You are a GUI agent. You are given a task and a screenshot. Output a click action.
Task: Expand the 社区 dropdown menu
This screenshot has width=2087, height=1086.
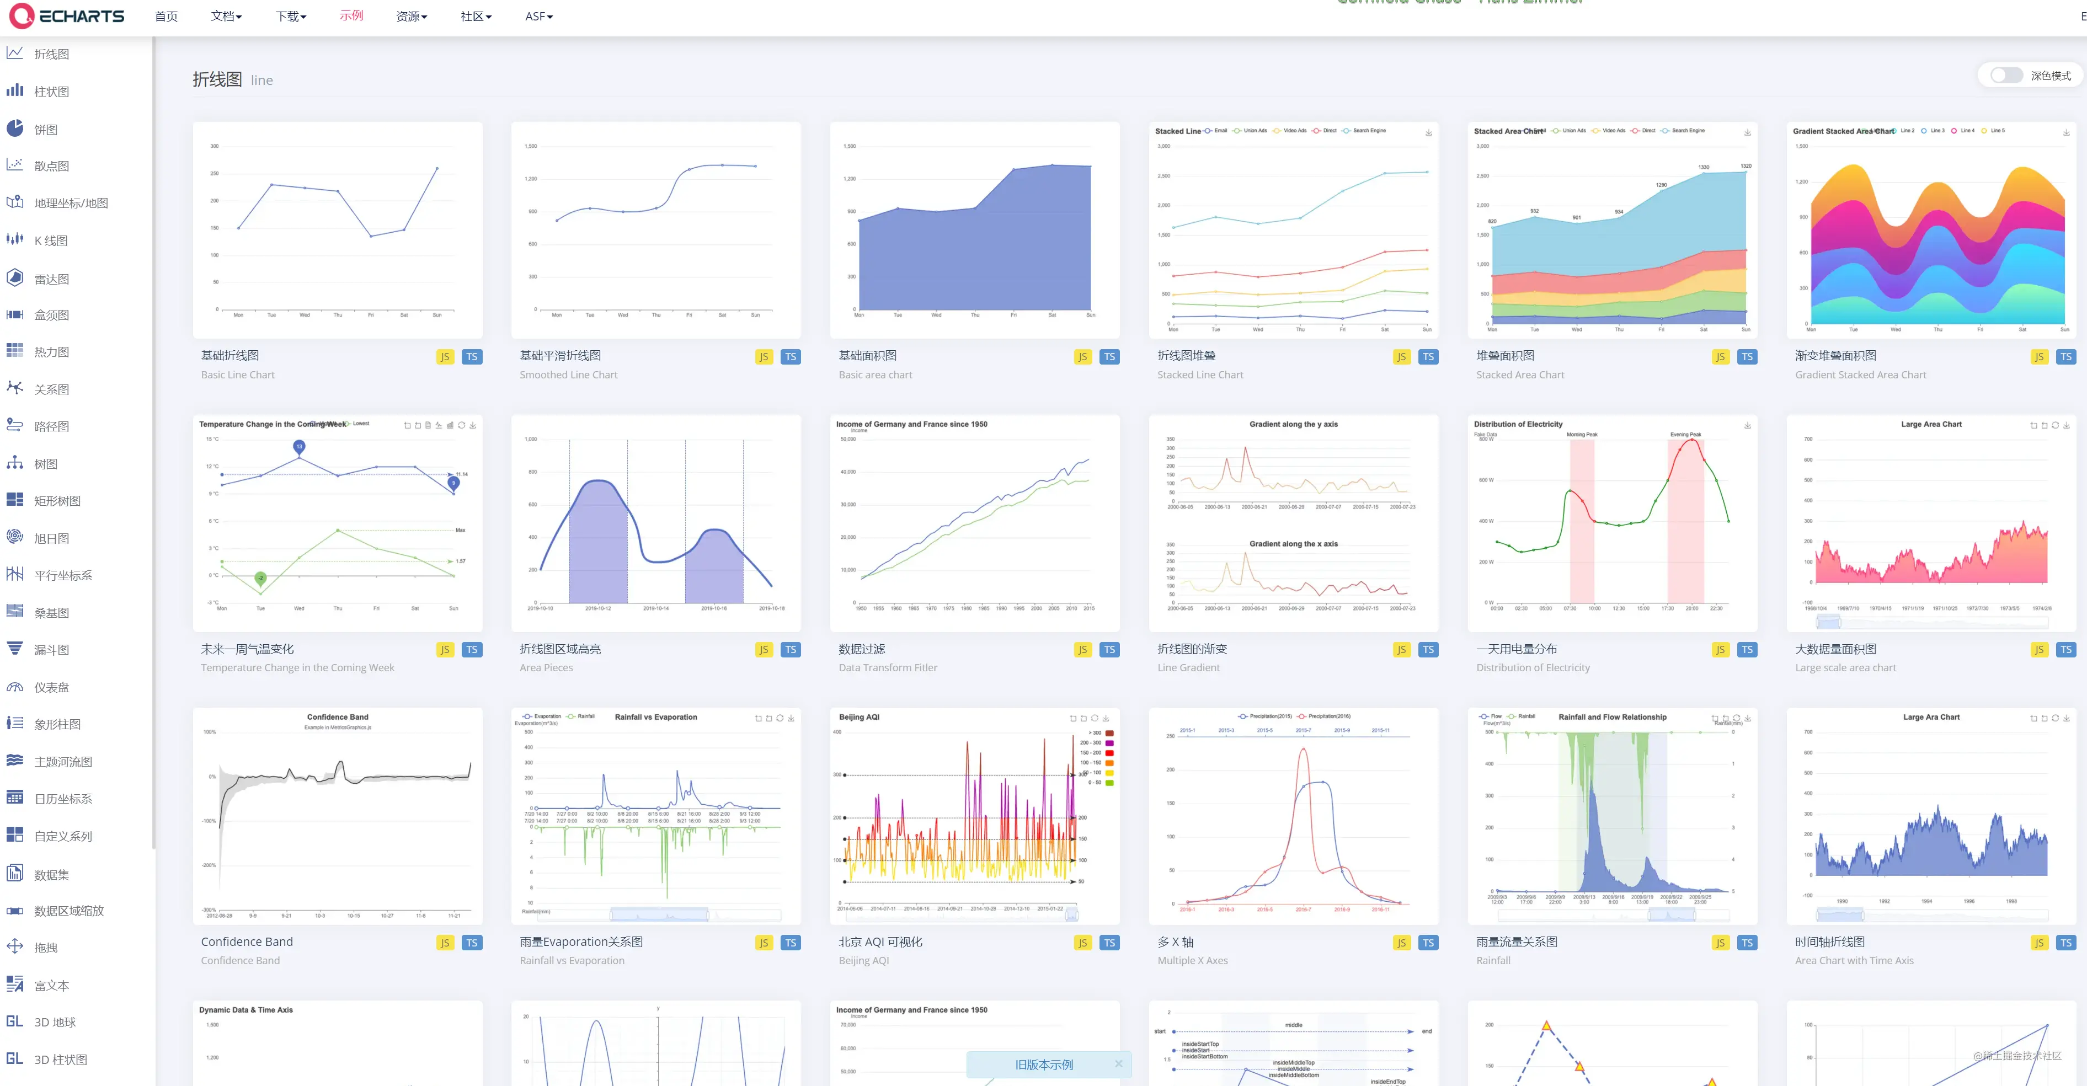click(x=476, y=16)
